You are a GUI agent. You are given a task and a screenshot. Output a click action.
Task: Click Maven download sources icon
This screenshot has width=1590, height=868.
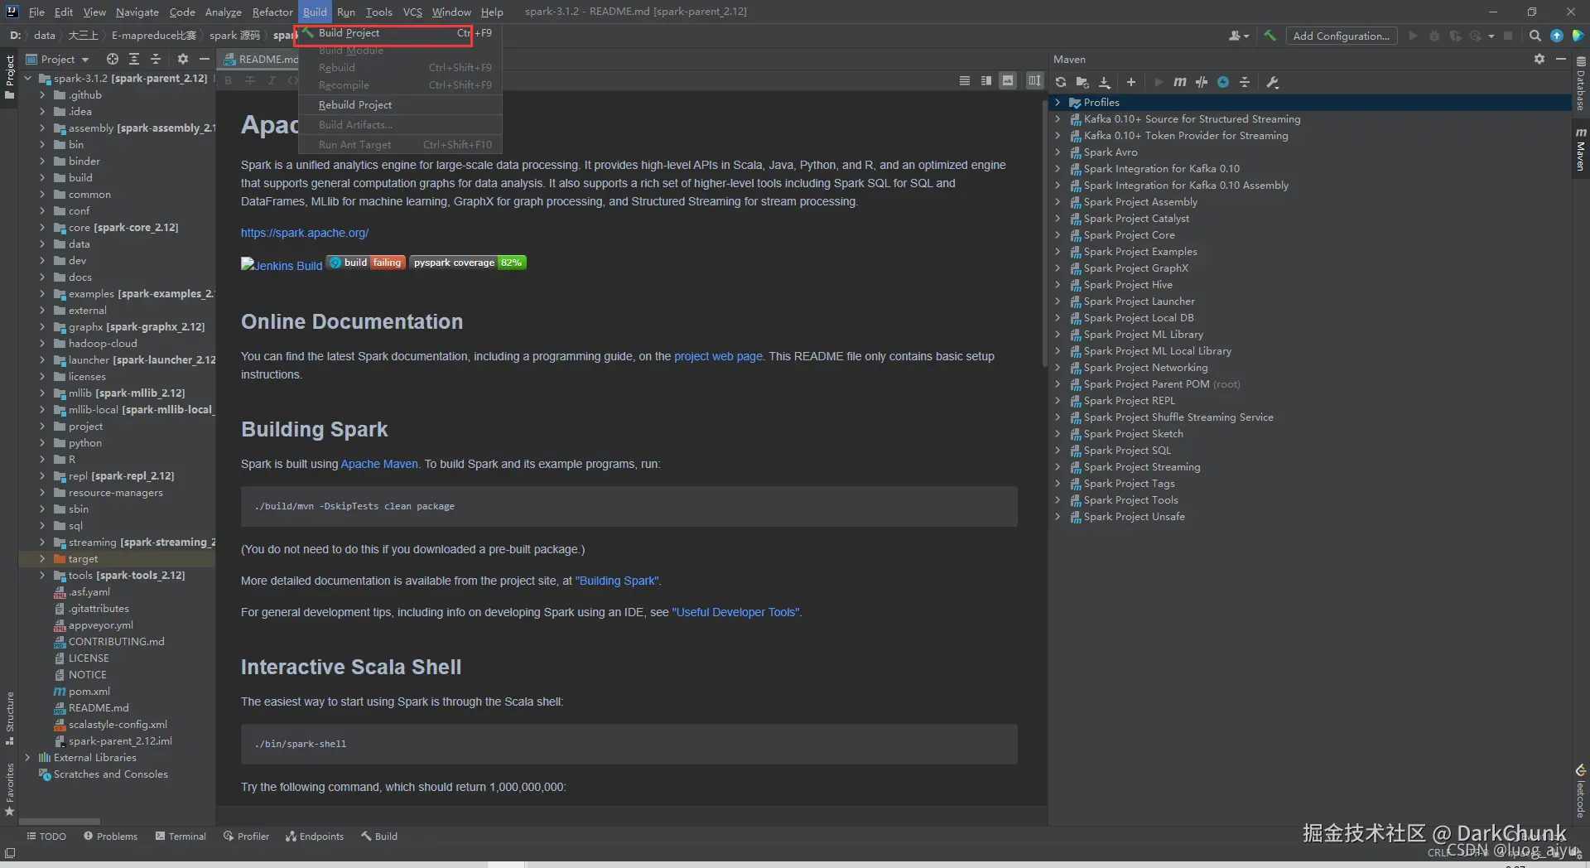point(1105,82)
